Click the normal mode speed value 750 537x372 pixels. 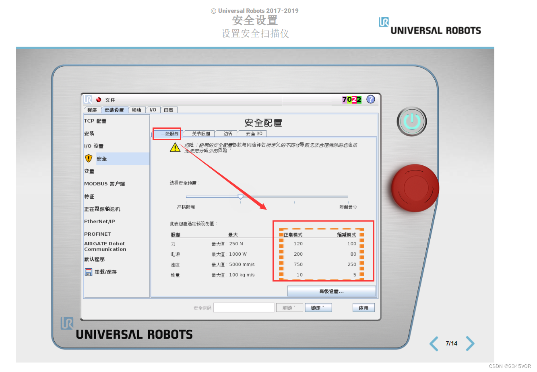coord(298,265)
